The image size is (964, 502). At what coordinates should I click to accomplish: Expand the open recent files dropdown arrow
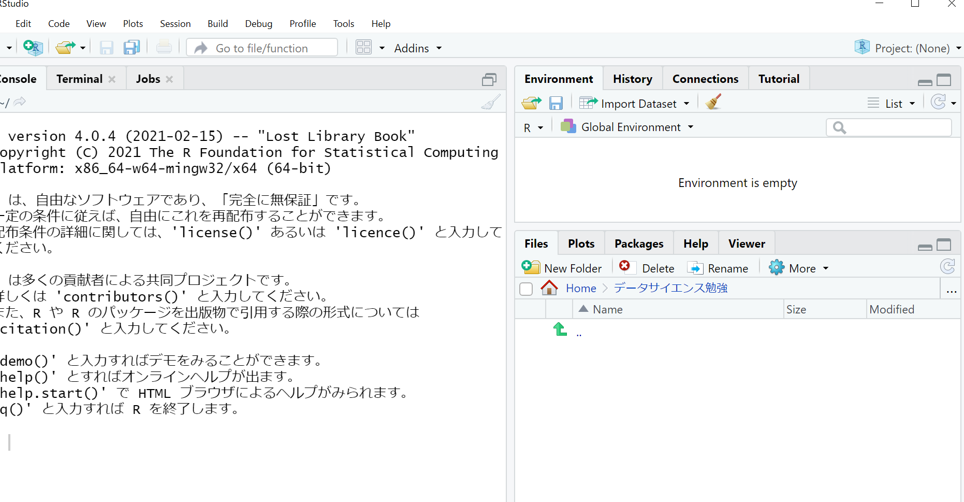tap(83, 48)
